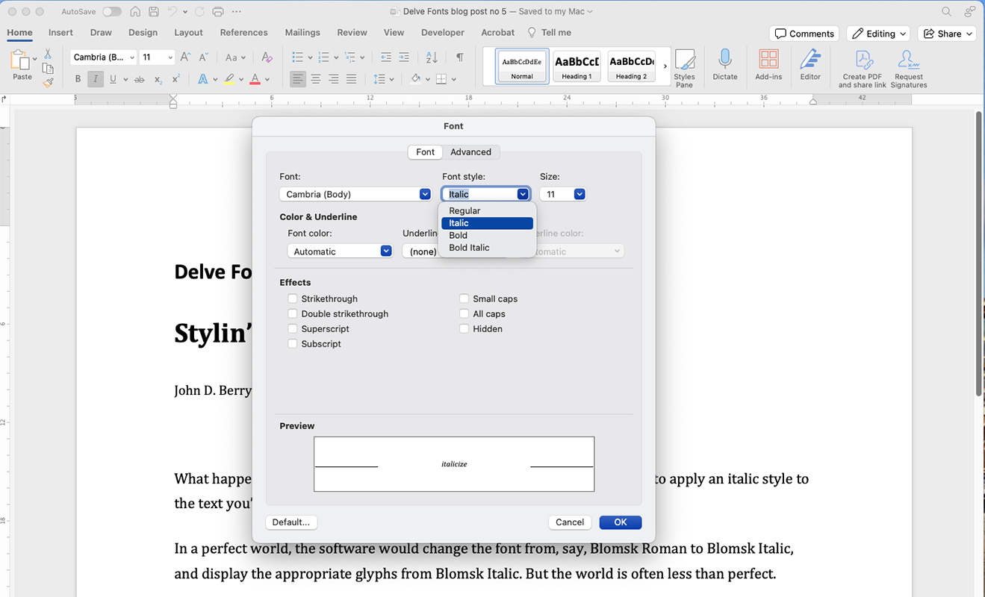Open the Size dropdown in Font dialog
985x597 pixels.
[579, 194]
